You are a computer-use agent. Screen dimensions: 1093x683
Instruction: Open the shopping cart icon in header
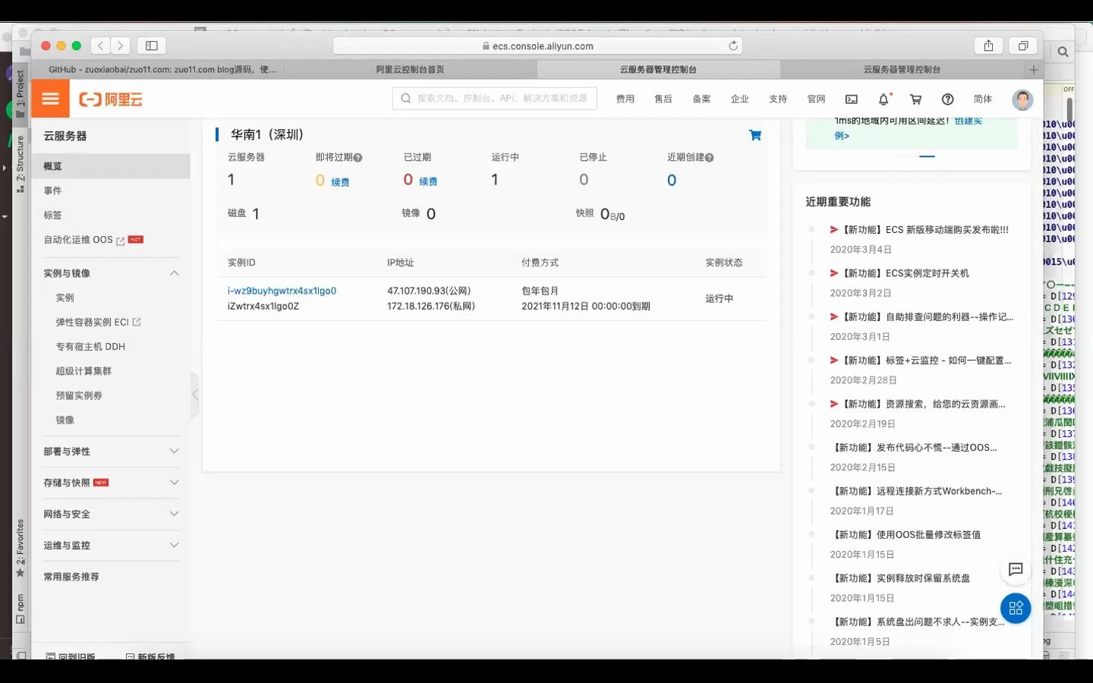pyautogui.click(x=916, y=99)
